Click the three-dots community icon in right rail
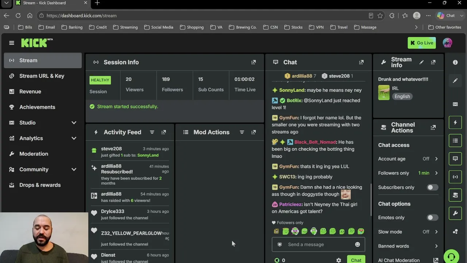Viewport: 467px width, 263px height. click(455, 232)
